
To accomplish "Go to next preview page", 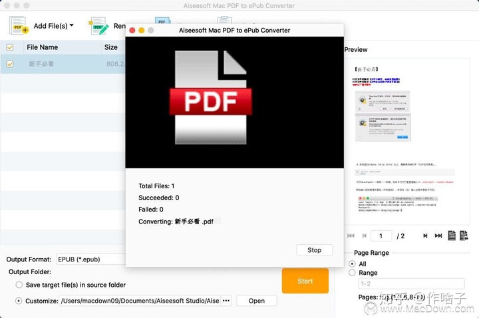I will [x=425, y=236].
